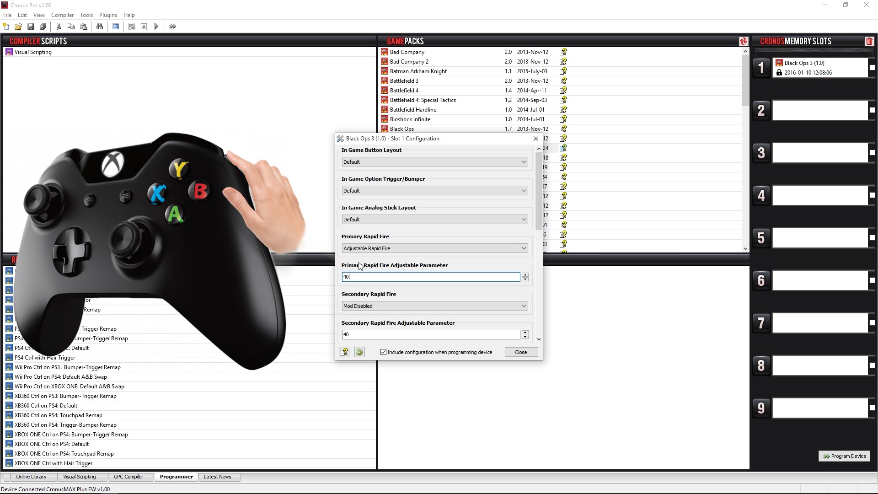Open the In Game Analog Stick Layout dropdown
The image size is (878, 494).
[435, 220]
